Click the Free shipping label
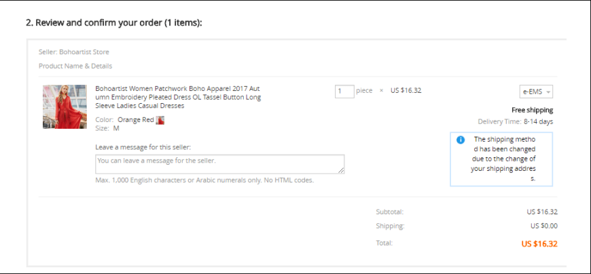 [x=532, y=111]
